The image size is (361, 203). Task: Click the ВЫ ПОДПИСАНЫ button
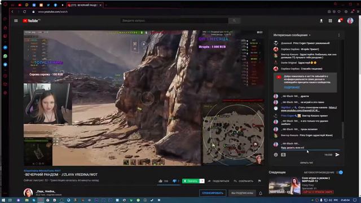coord(242,193)
